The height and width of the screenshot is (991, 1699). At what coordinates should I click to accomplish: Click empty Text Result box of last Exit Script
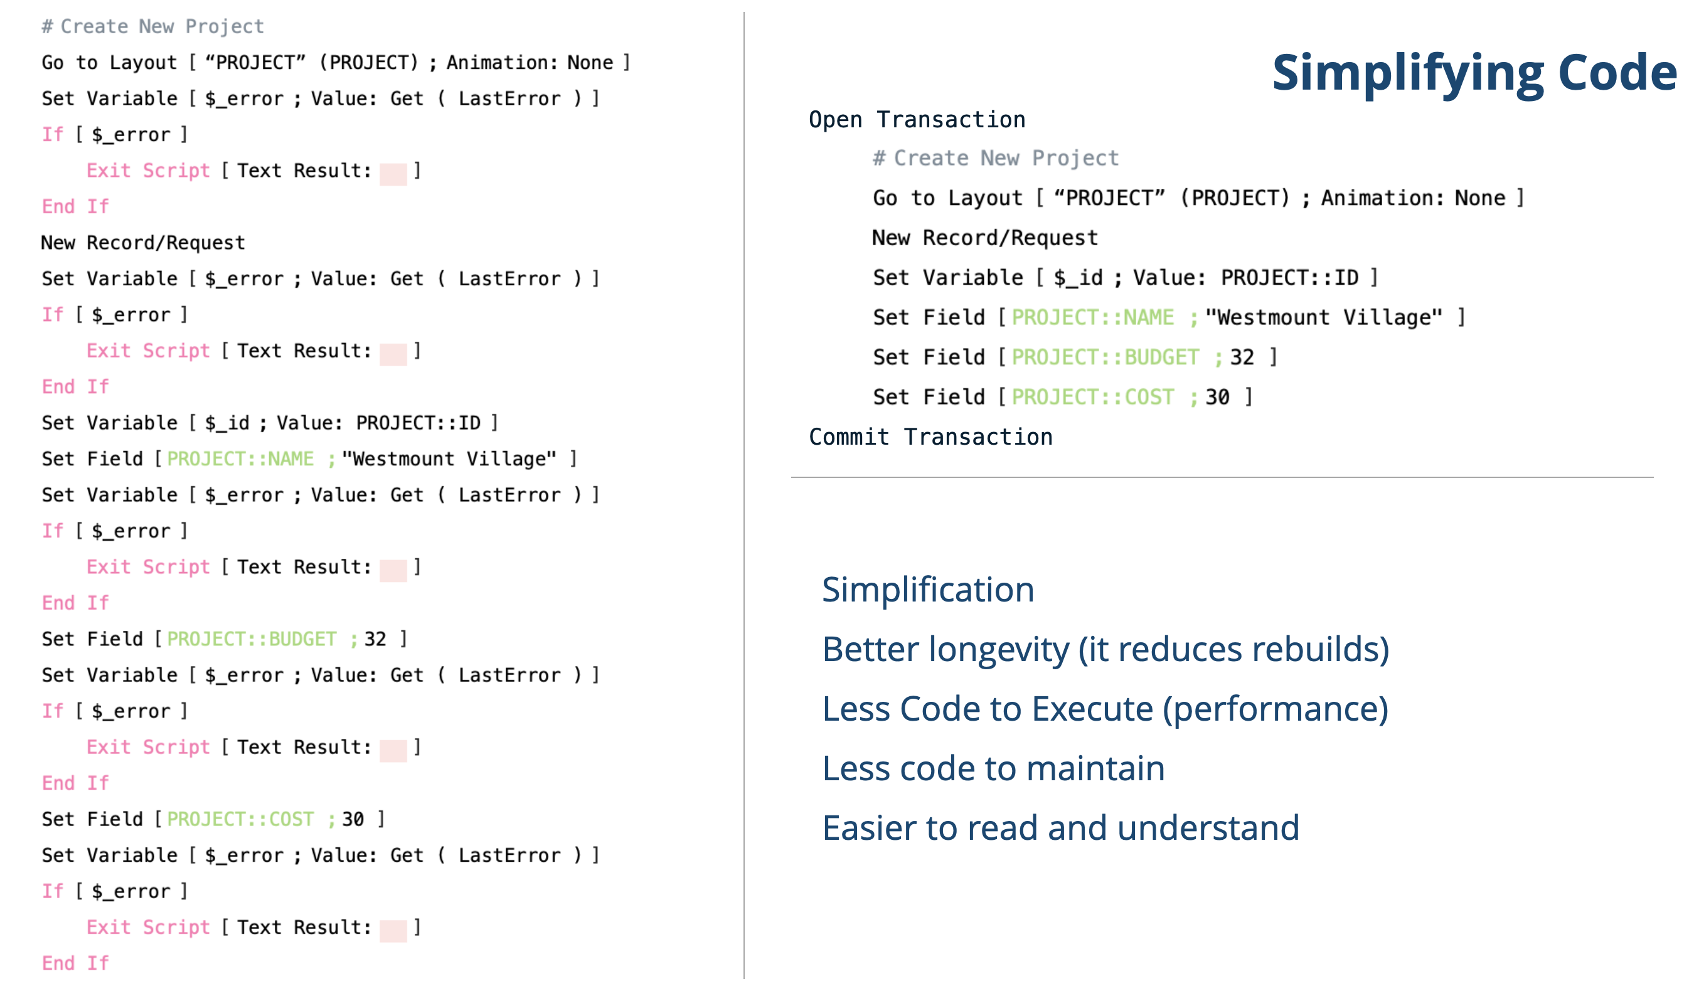393,930
